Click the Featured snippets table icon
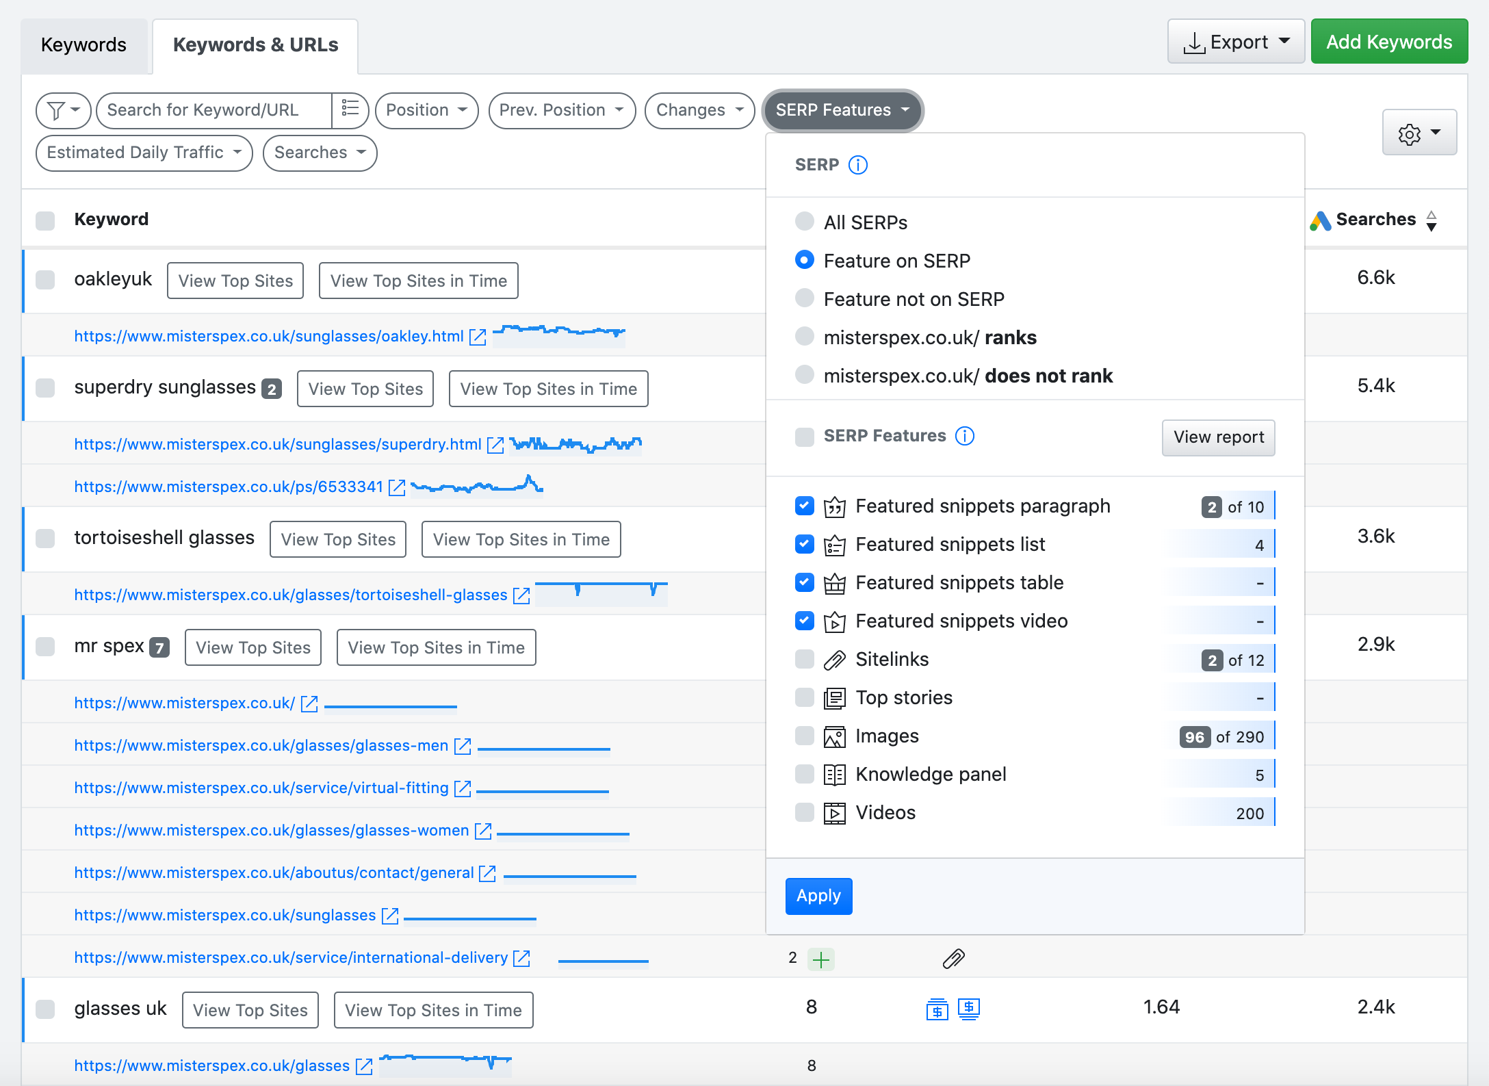This screenshot has width=1489, height=1086. 835,583
